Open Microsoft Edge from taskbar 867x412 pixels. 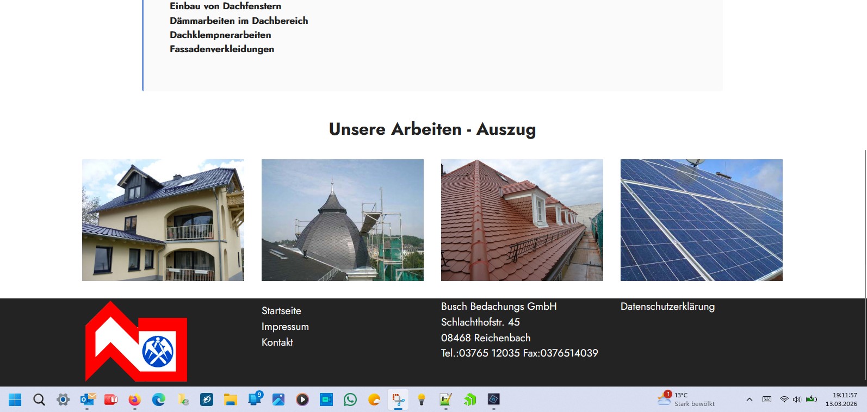[158, 400]
